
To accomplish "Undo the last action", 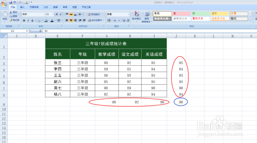I will (15, 2).
